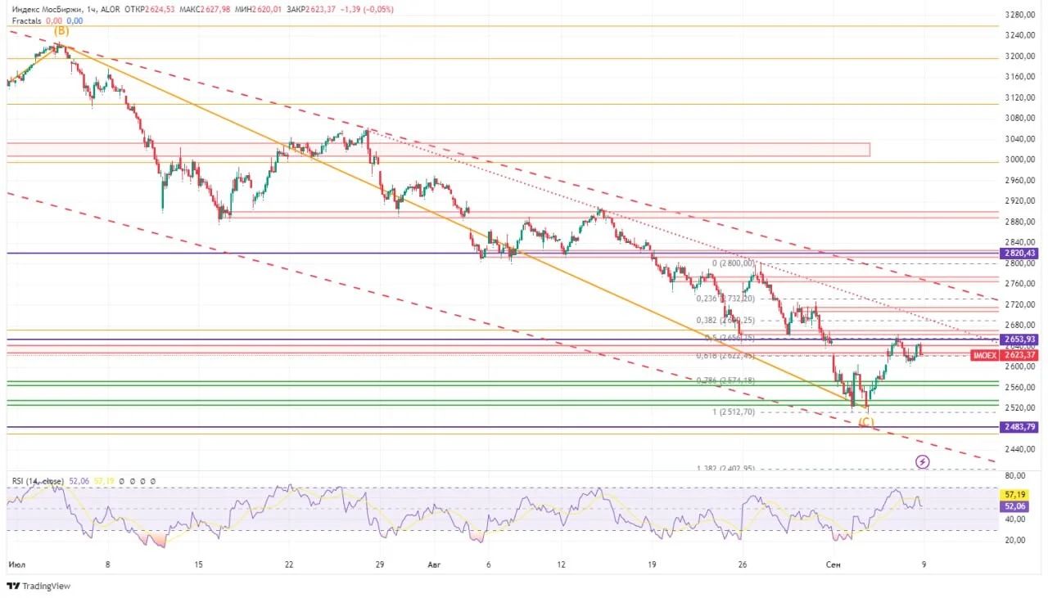Click 3120,00 on the price axis

1021,97
